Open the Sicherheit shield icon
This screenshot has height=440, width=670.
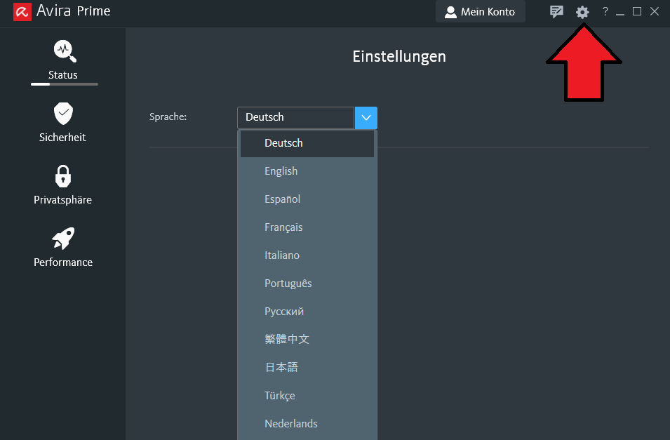coord(63,113)
